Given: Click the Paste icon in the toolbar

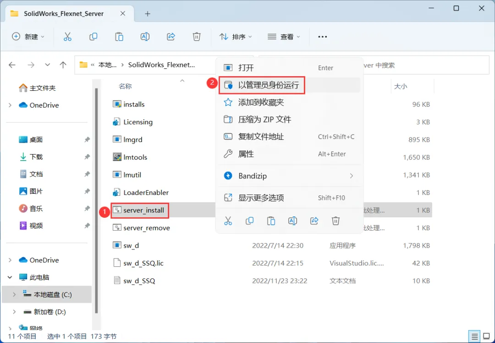Looking at the screenshot, I should 119,37.
